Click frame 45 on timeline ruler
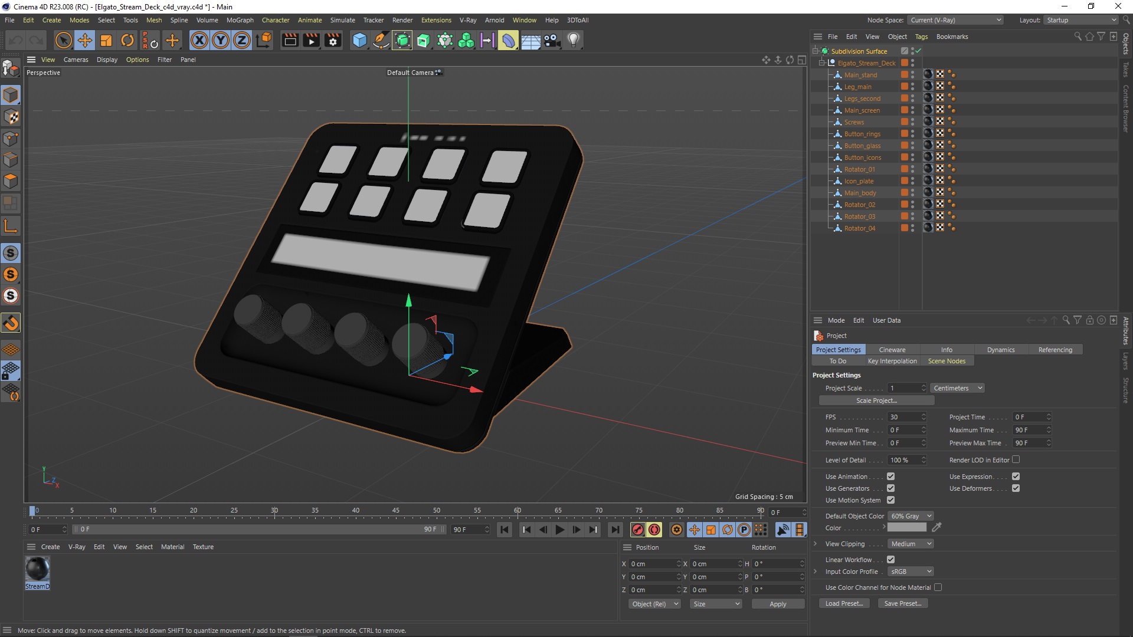The width and height of the screenshot is (1133, 637). click(x=395, y=511)
